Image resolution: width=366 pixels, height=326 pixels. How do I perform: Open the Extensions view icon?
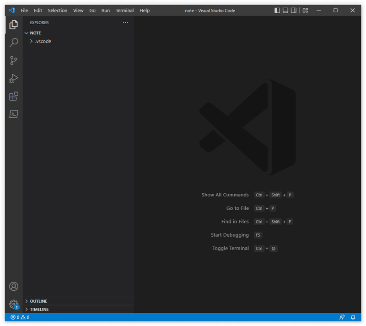(x=14, y=96)
